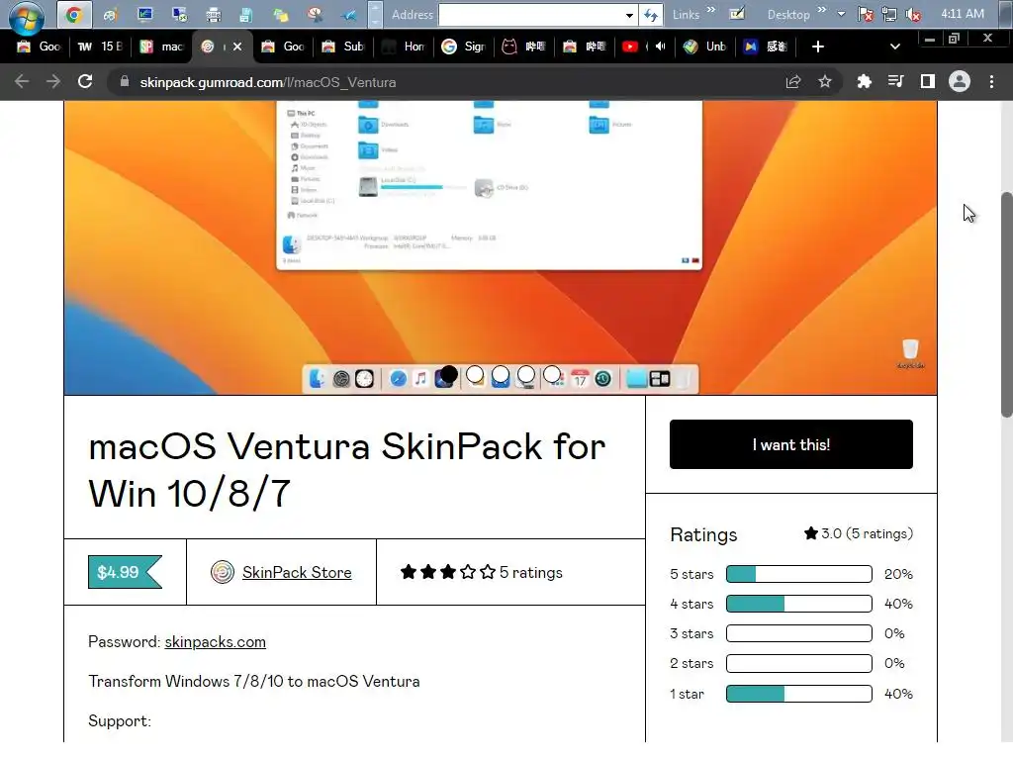Open the Chrome profile avatar
This screenshot has height=760, width=1013.
[x=960, y=81]
